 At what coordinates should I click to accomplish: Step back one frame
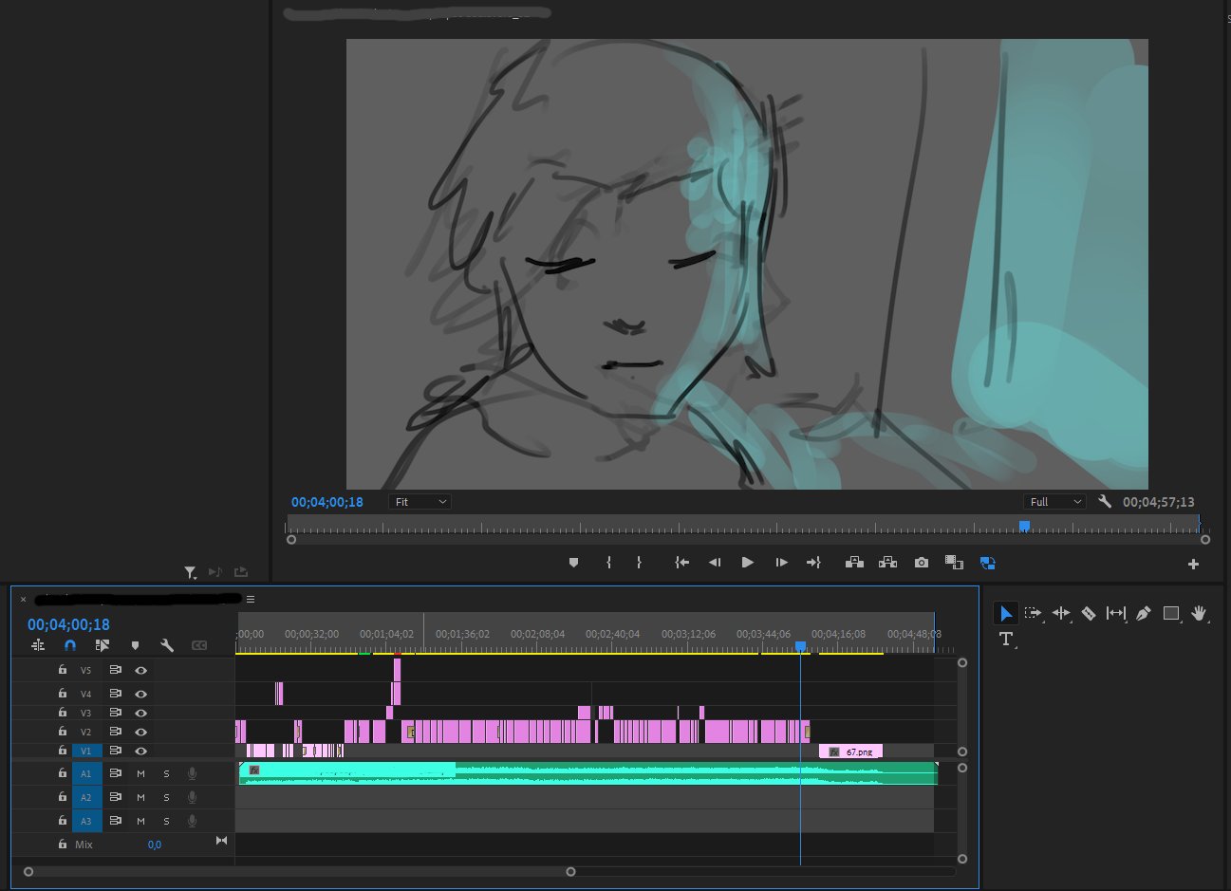[x=715, y=563]
